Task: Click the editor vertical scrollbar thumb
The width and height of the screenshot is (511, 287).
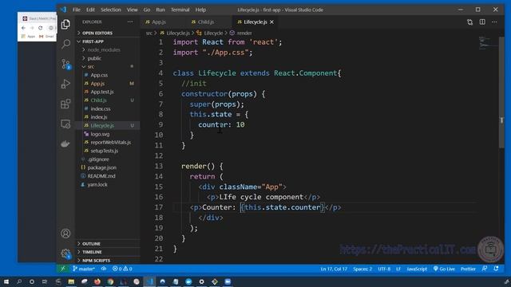Action: click(x=501, y=92)
